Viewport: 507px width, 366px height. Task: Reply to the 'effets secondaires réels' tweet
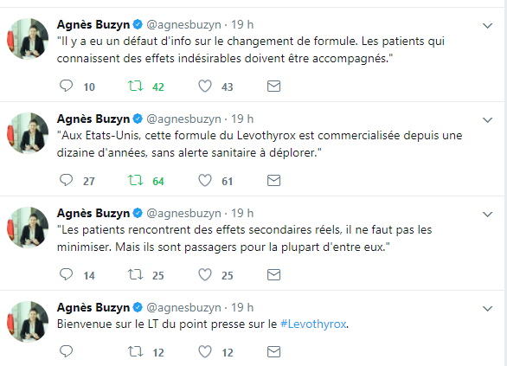[67, 274]
